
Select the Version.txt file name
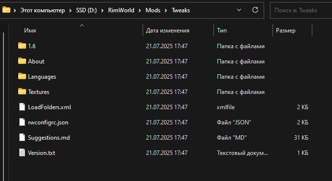pos(41,153)
